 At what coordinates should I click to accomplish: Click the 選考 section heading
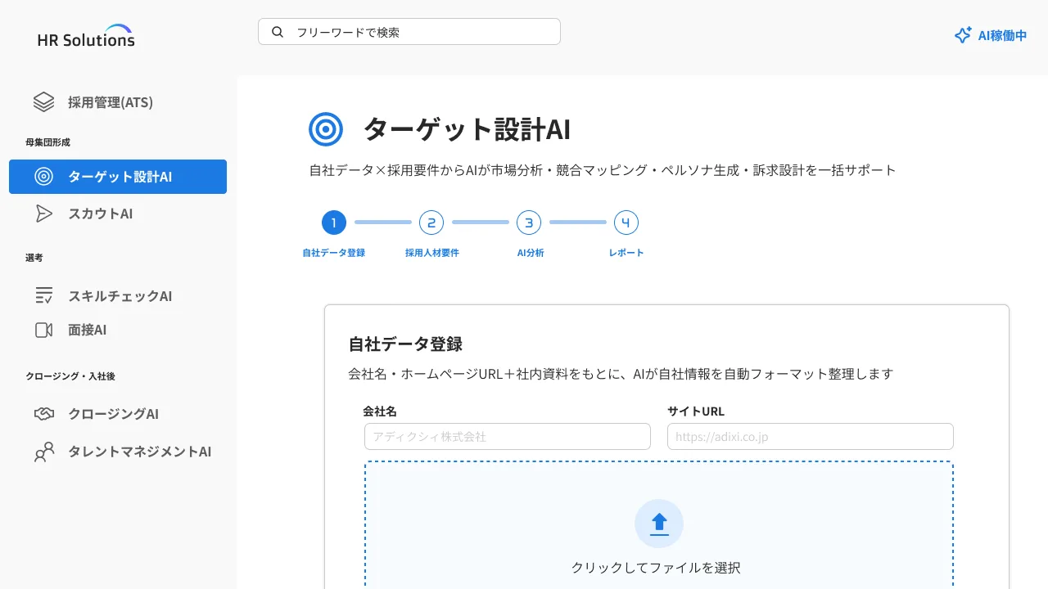click(x=34, y=258)
